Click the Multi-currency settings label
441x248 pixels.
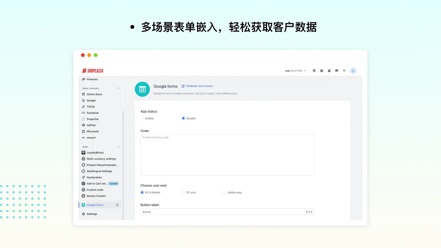click(x=101, y=159)
